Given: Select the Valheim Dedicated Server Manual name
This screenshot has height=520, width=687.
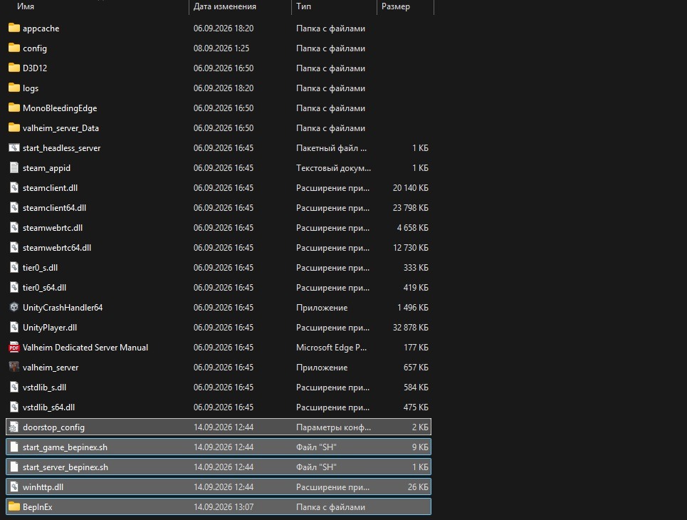Looking at the screenshot, I should 85,347.
